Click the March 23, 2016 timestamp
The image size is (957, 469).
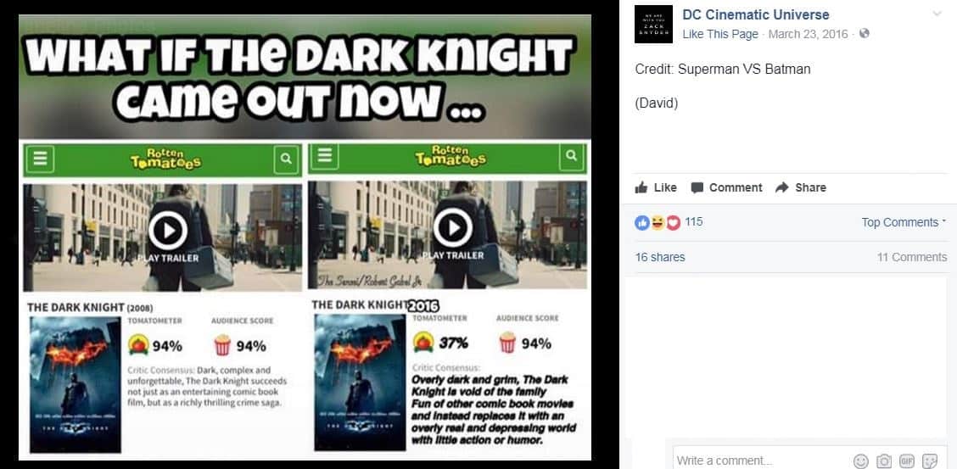pos(808,34)
